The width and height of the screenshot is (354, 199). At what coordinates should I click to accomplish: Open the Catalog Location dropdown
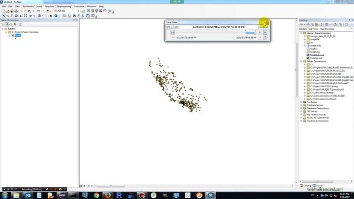[352, 29]
